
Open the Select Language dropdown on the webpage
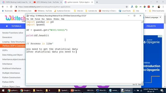click(153, 17)
